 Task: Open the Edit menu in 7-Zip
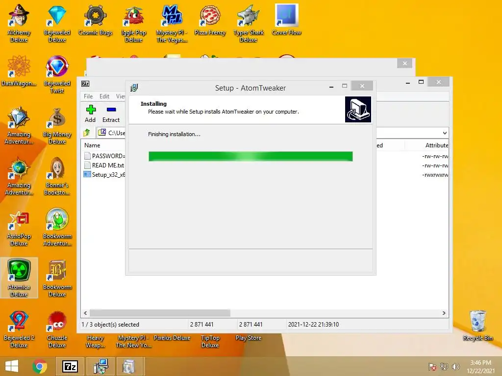[104, 96]
